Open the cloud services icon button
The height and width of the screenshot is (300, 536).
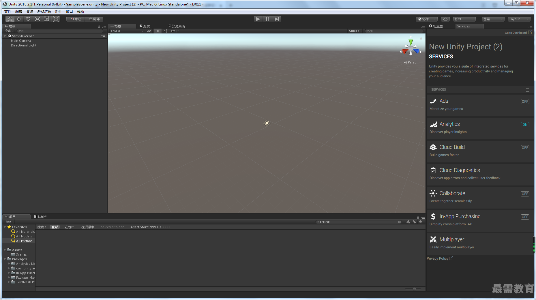click(445, 19)
